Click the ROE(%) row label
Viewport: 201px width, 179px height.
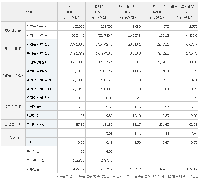click(x=32, y=115)
